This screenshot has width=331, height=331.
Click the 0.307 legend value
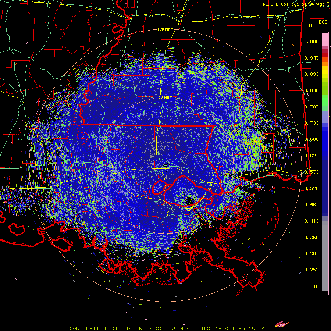pyautogui.click(x=312, y=254)
